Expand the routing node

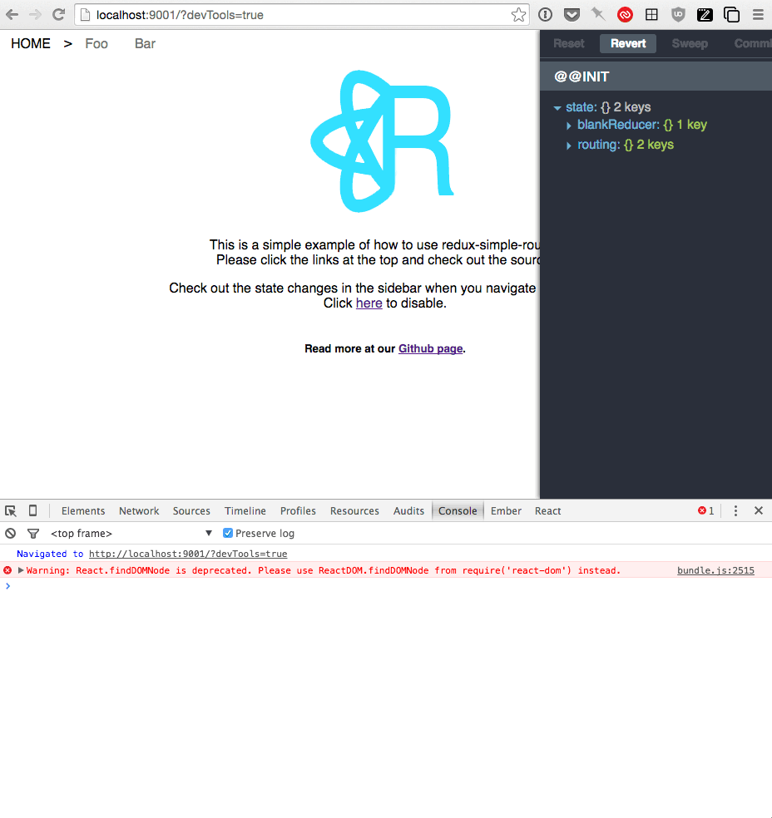click(x=568, y=145)
